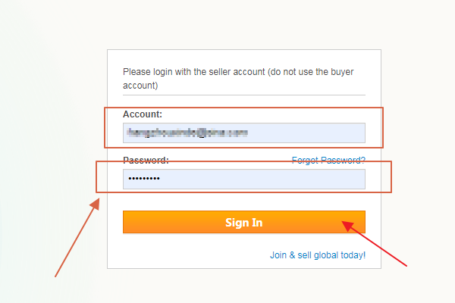Click the word 'Join' in bottom link
The image size is (455, 303).
click(278, 255)
